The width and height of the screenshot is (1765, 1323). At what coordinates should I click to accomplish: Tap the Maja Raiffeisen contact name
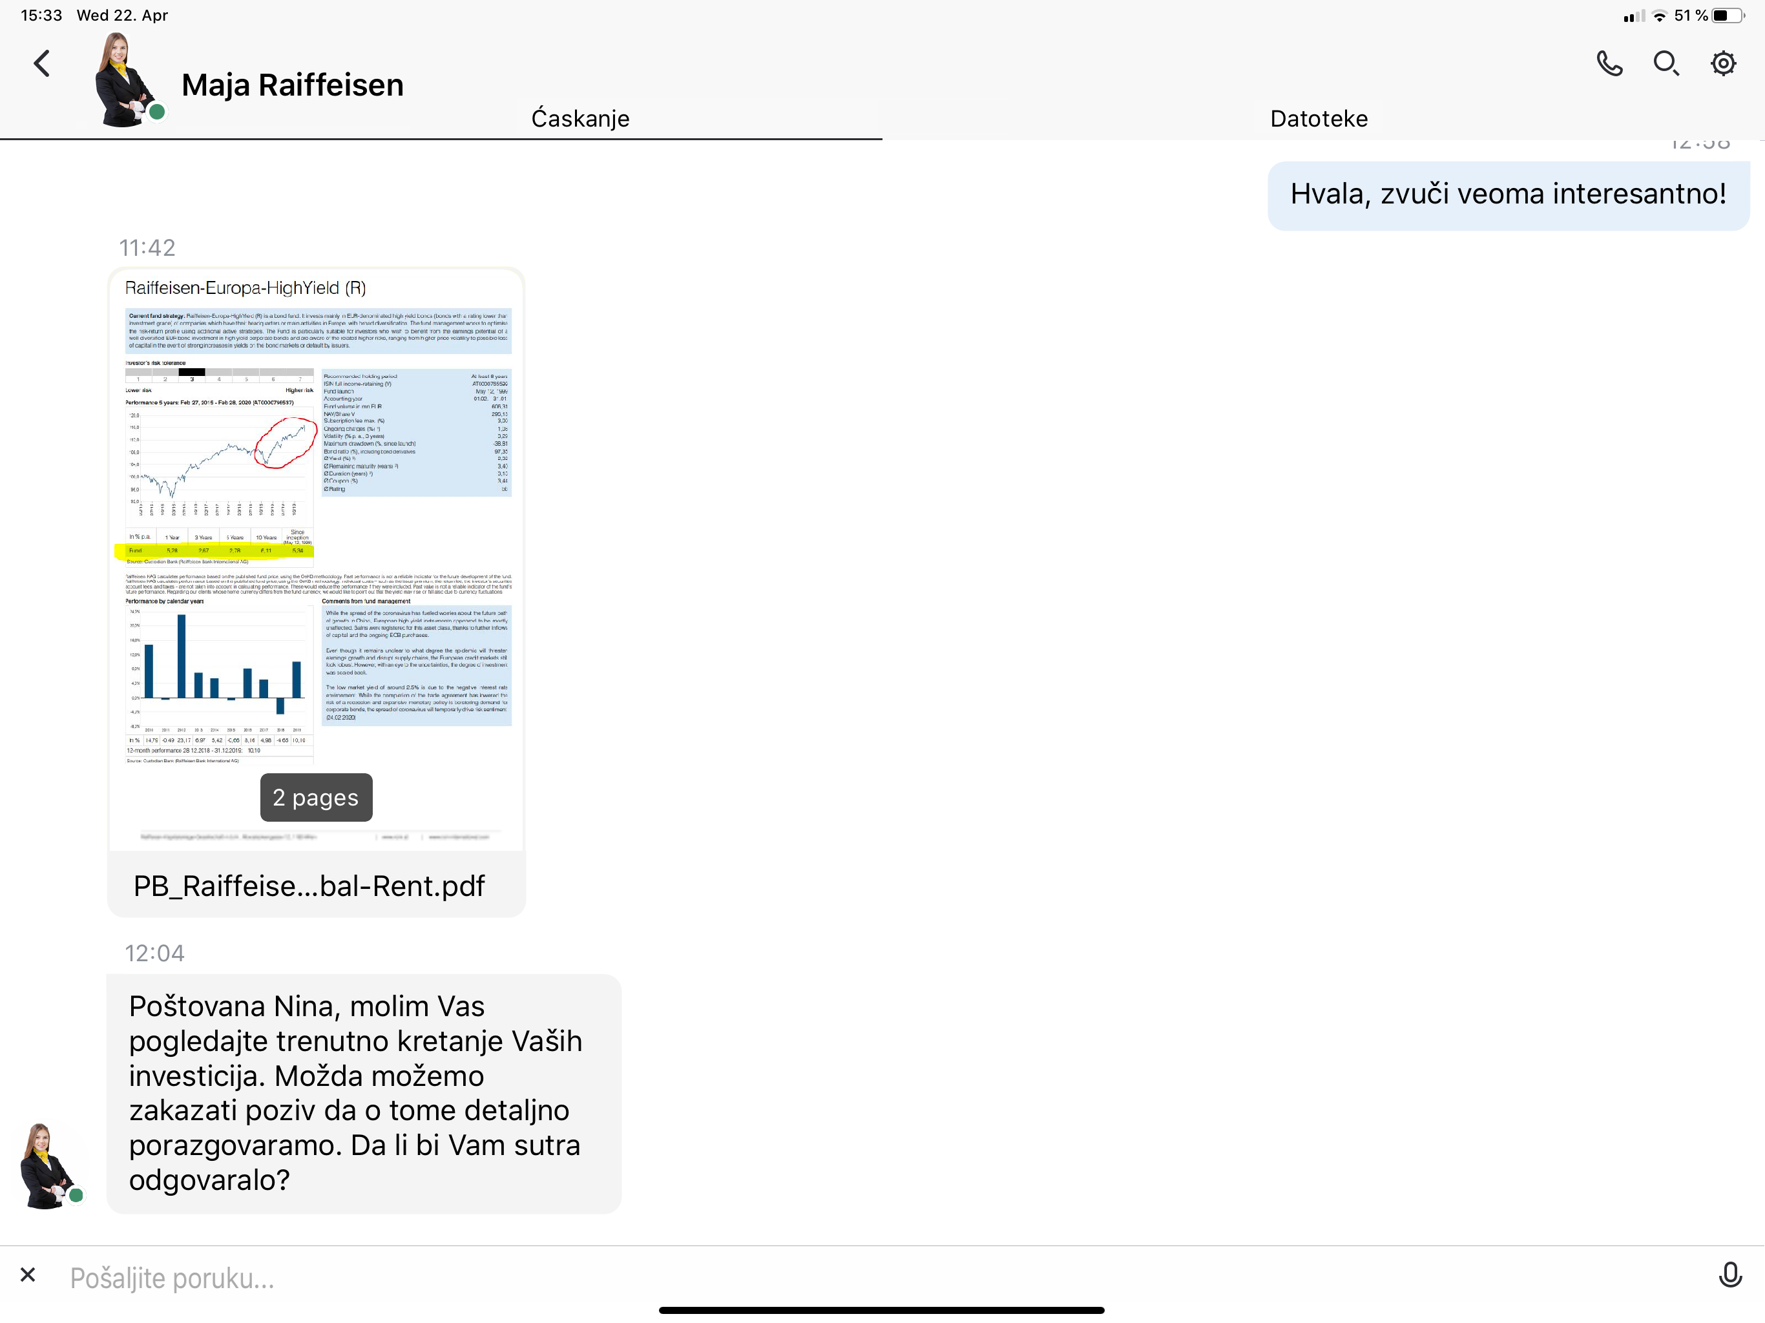[x=293, y=85]
